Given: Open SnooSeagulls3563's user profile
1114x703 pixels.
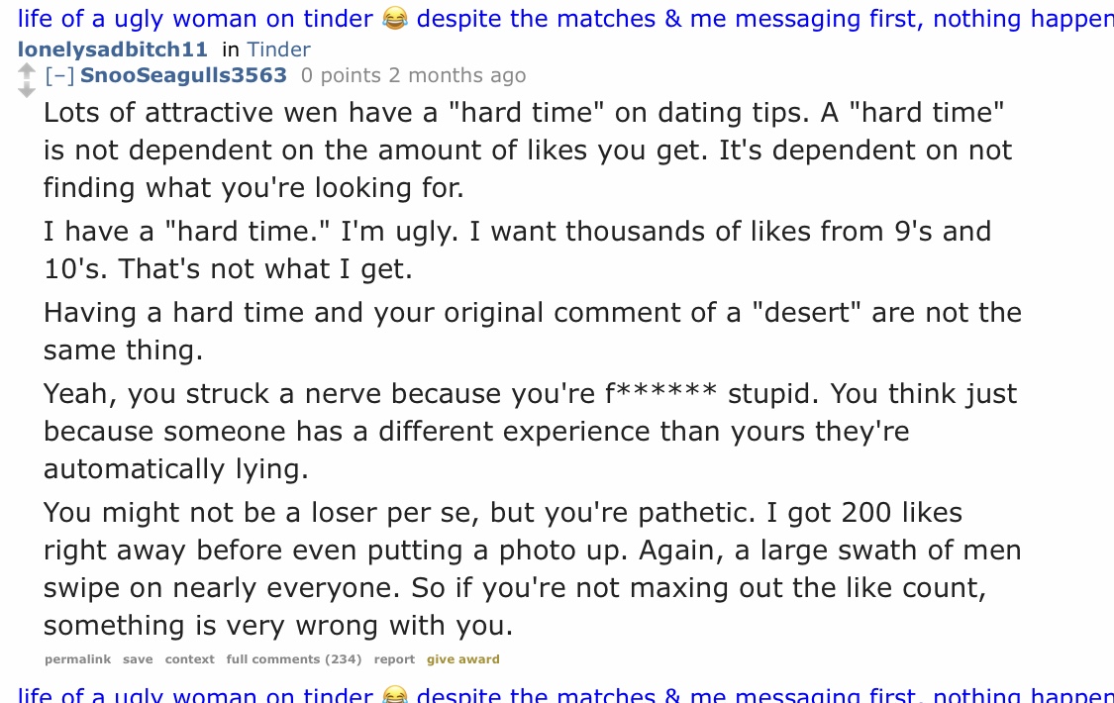Looking at the screenshot, I should (x=183, y=75).
